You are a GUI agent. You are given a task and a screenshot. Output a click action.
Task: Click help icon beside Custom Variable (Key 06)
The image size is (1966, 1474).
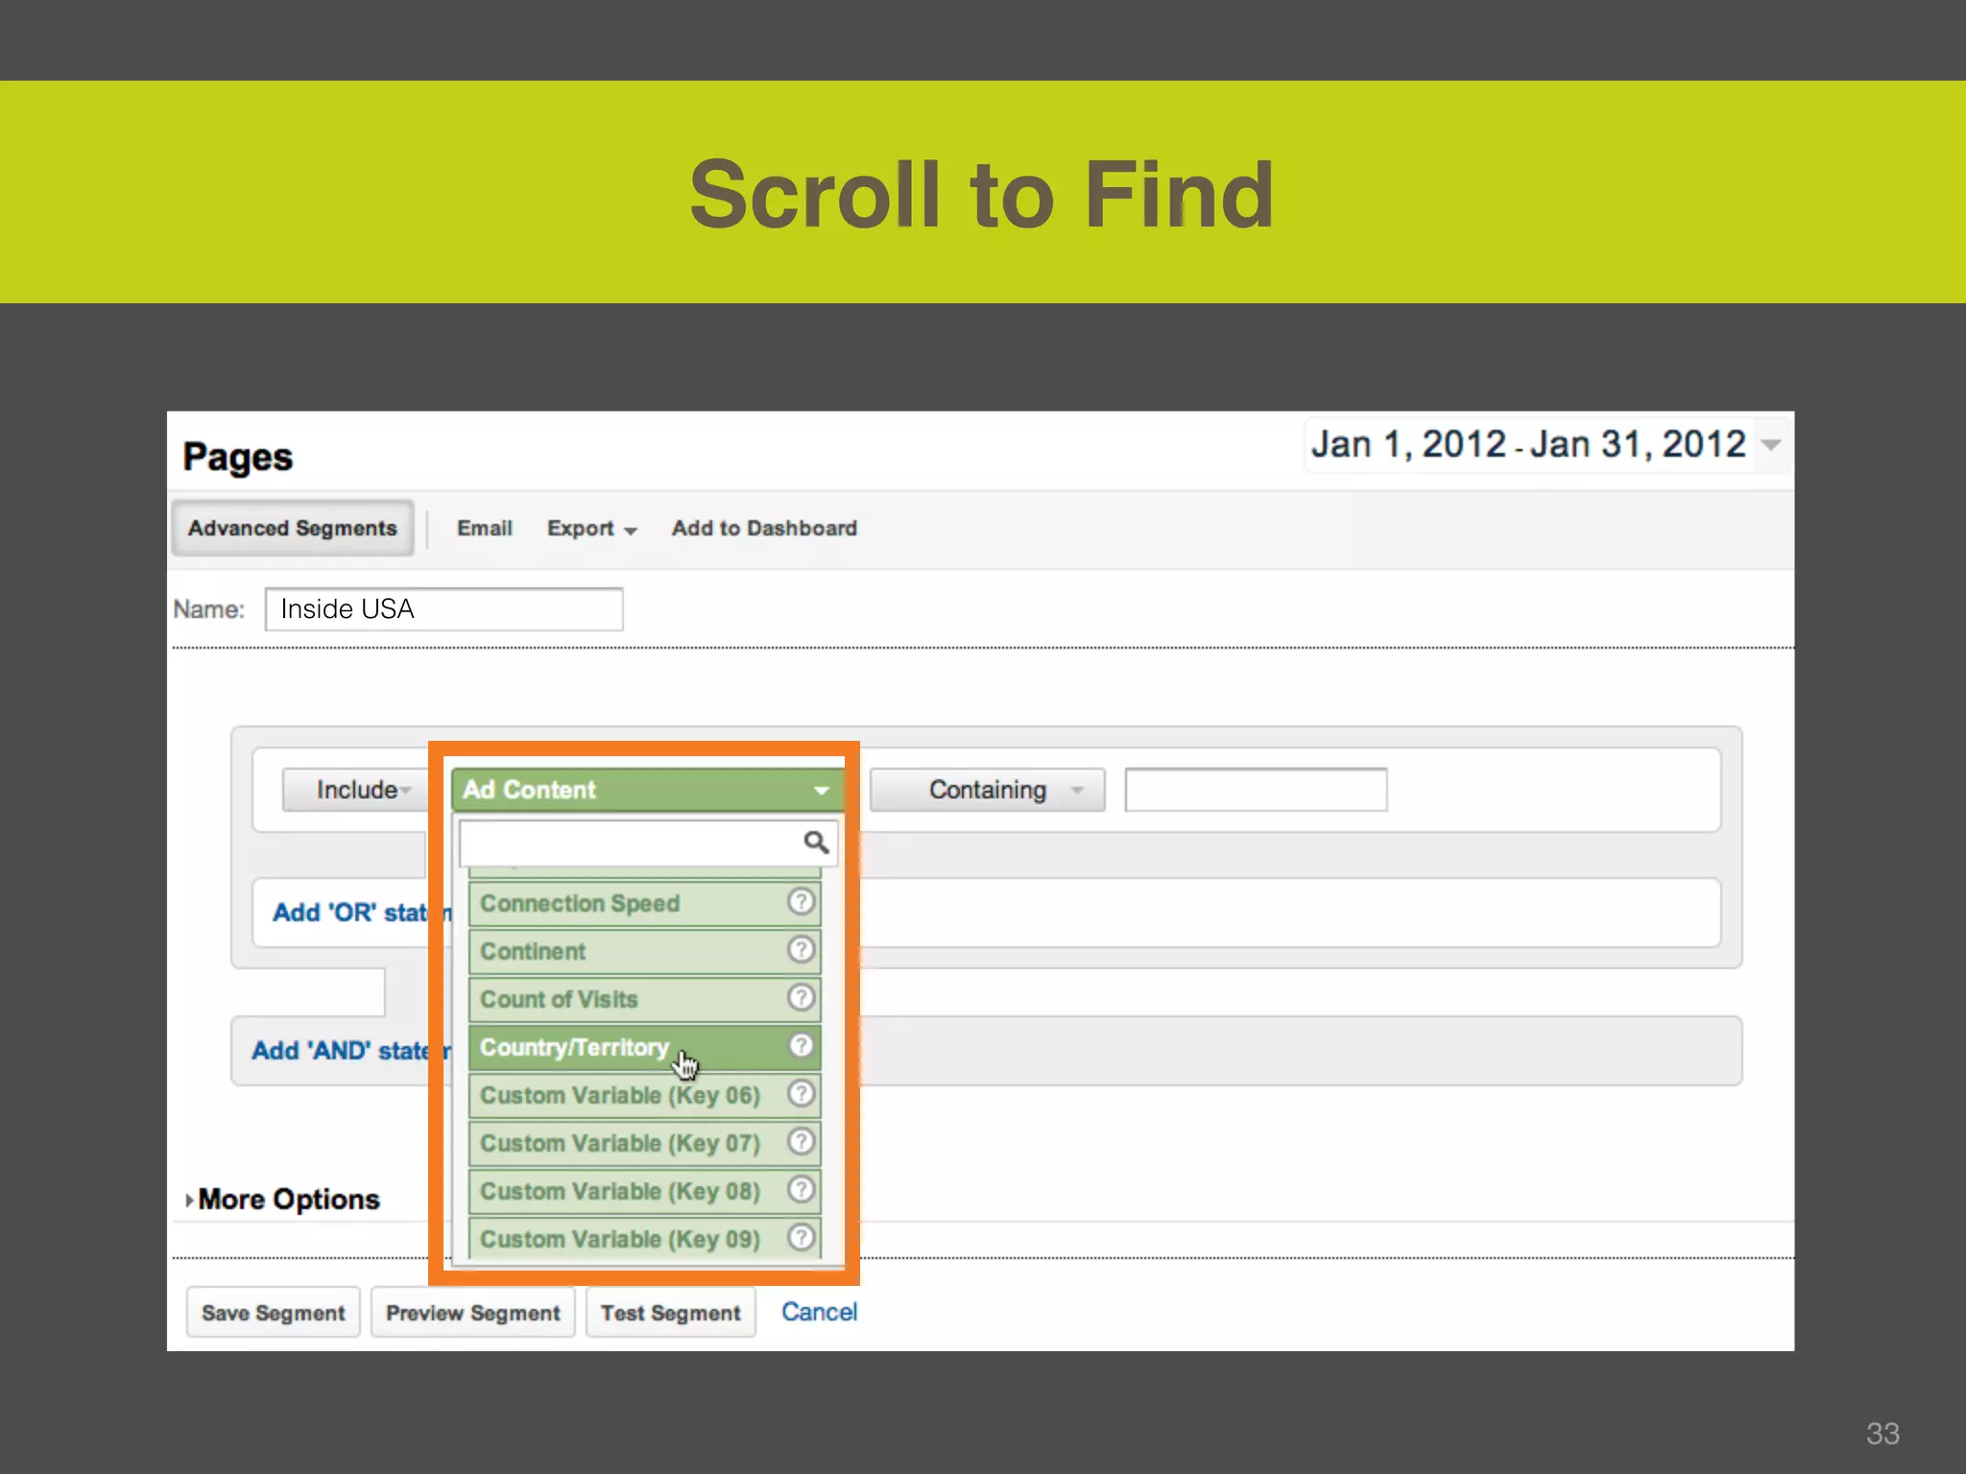[801, 1094]
